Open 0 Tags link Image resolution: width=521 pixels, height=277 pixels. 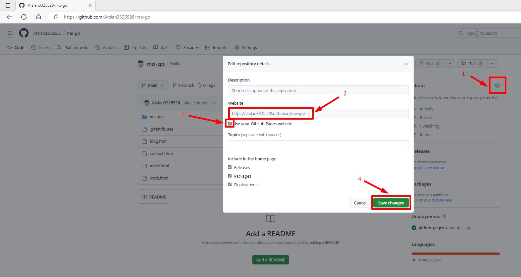click(x=207, y=85)
